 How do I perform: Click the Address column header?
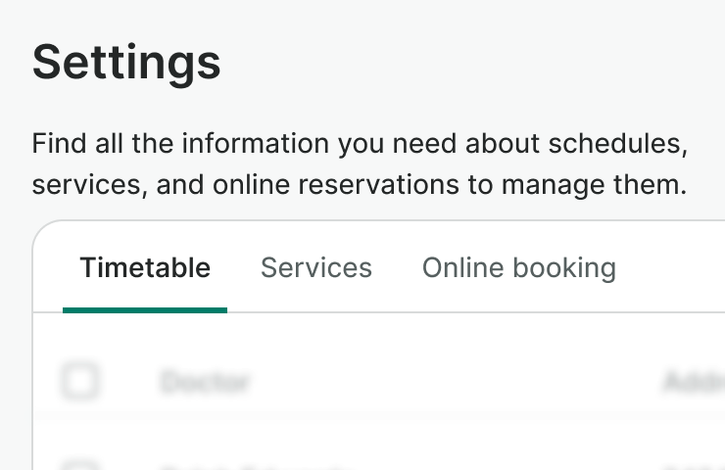(696, 382)
